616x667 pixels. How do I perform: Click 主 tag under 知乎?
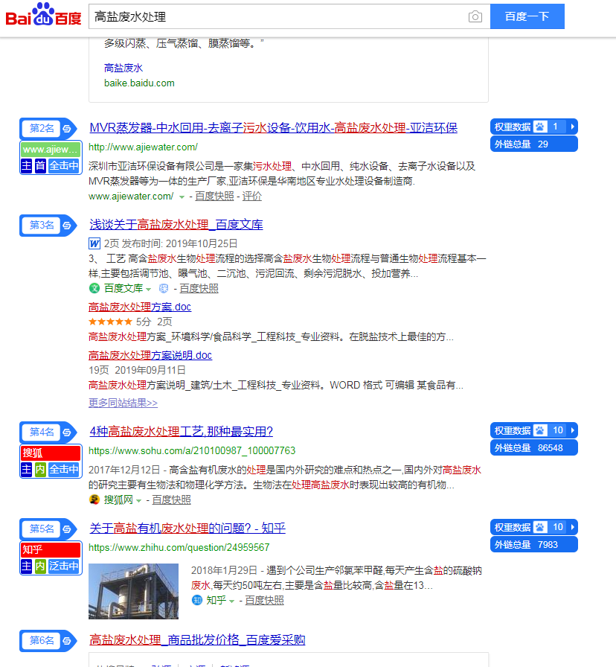click(x=26, y=566)
